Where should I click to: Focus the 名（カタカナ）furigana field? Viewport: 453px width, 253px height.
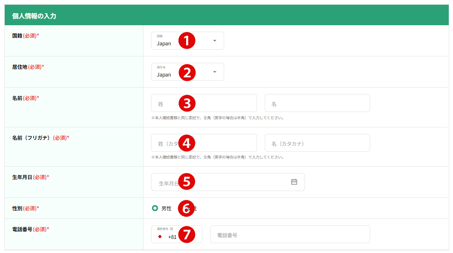tap(317, 143)
